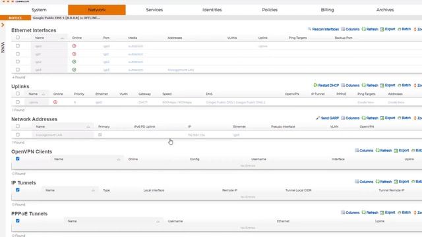Click the vertical WAN sidebar tab
This screenshot has height=237, width=422.
click(x=3, y=47)
